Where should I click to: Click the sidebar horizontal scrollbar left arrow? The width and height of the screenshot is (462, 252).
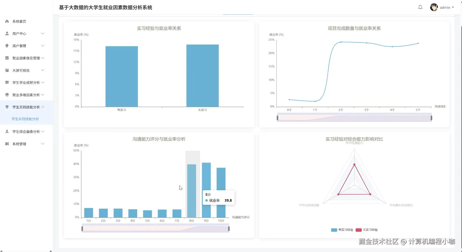click(2, 251)
